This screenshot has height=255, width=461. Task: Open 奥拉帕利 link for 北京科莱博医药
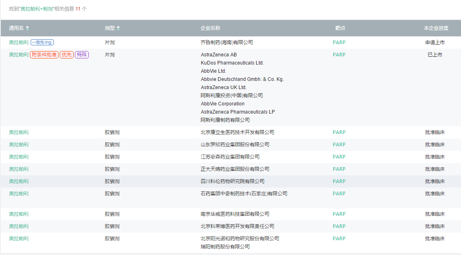(x=19, y=226)
